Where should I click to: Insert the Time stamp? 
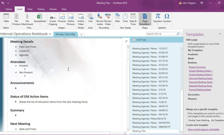[125, 18]
